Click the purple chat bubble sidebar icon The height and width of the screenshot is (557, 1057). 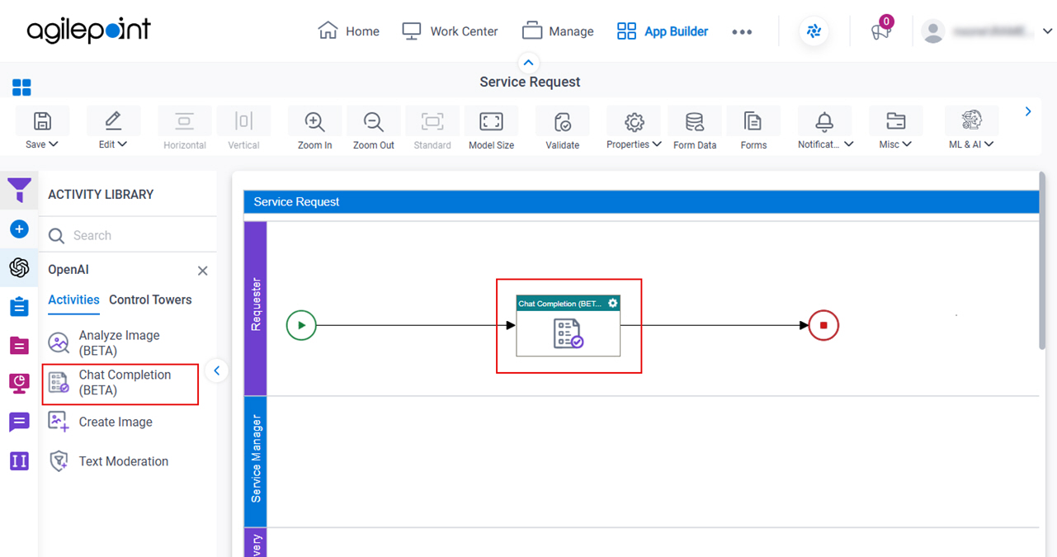pos(19,422)
